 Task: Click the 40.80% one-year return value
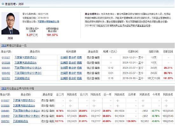[107, 121]
